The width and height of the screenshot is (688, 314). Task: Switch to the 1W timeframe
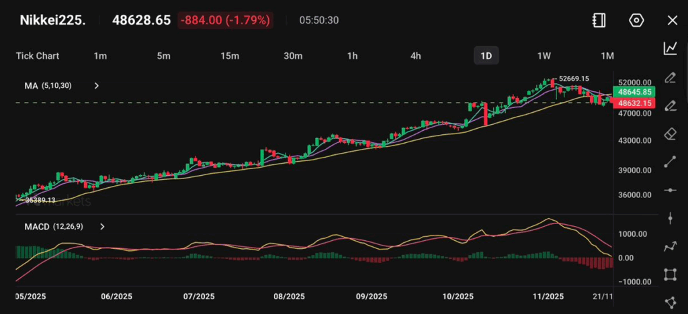[544, 56]
